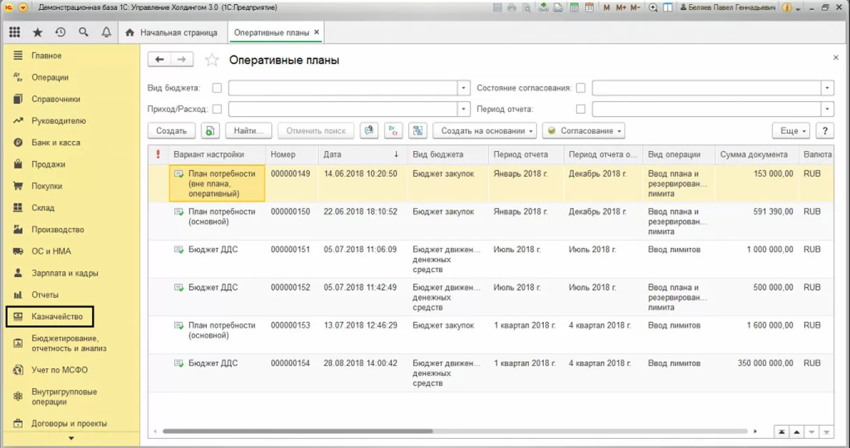Tick the Приход/Расход filter checkbox

[x=217, y=109]
